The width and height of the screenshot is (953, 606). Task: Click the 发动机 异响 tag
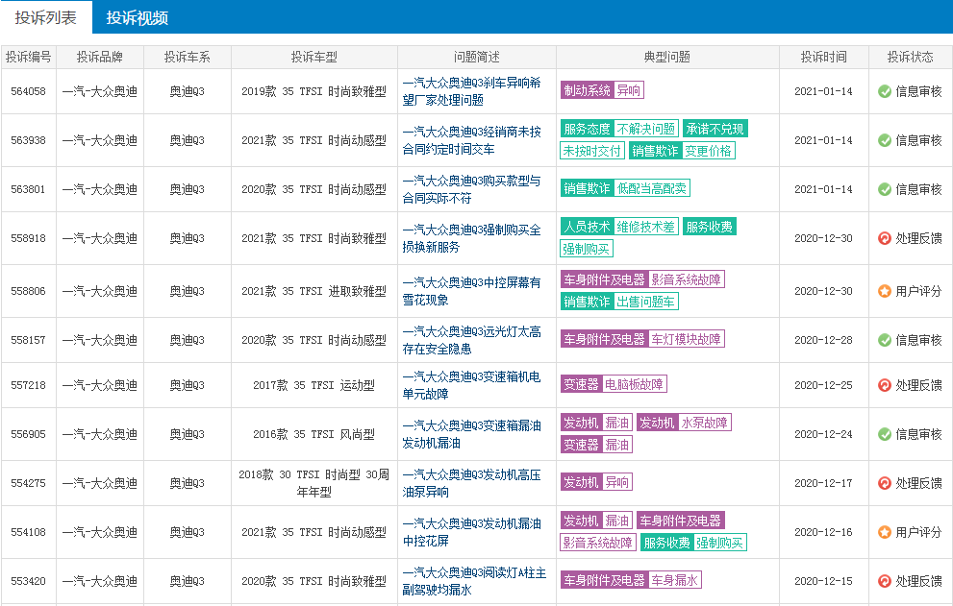click(x=596, y=482)
